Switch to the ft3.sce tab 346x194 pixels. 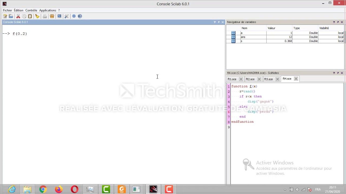coord(268,79)
